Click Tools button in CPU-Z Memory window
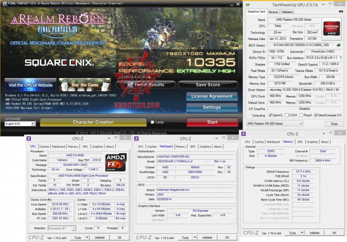The height and width of the screenshot is (242, 347). [293, 233]
